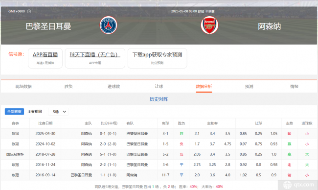
Task: Click the 阿森纳 team name in header
Action: point(270,26)
